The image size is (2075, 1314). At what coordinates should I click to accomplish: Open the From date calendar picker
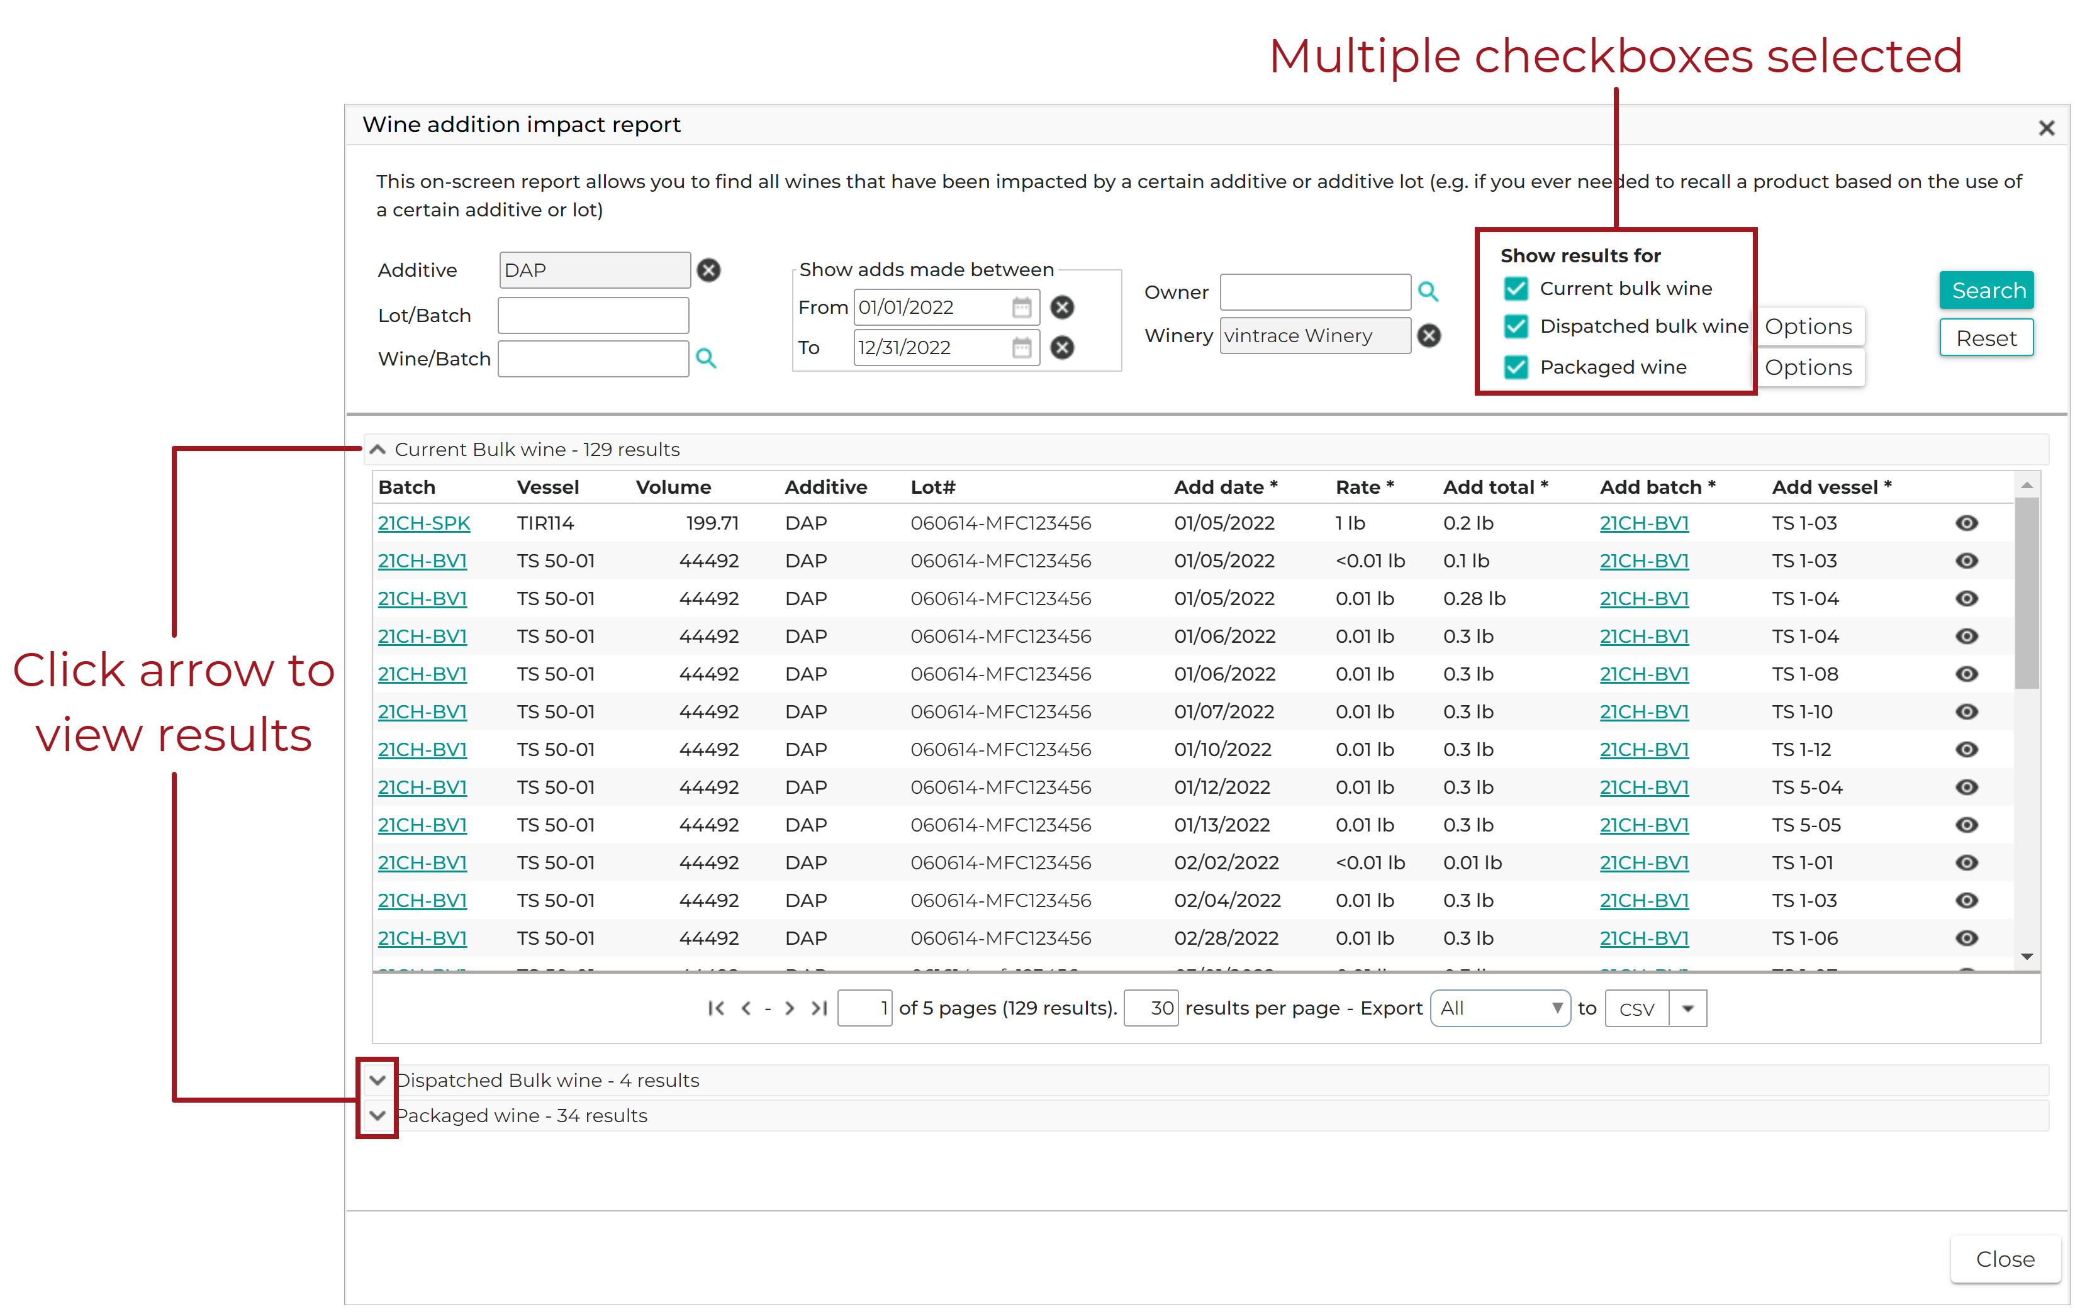tap(1021, 308)
